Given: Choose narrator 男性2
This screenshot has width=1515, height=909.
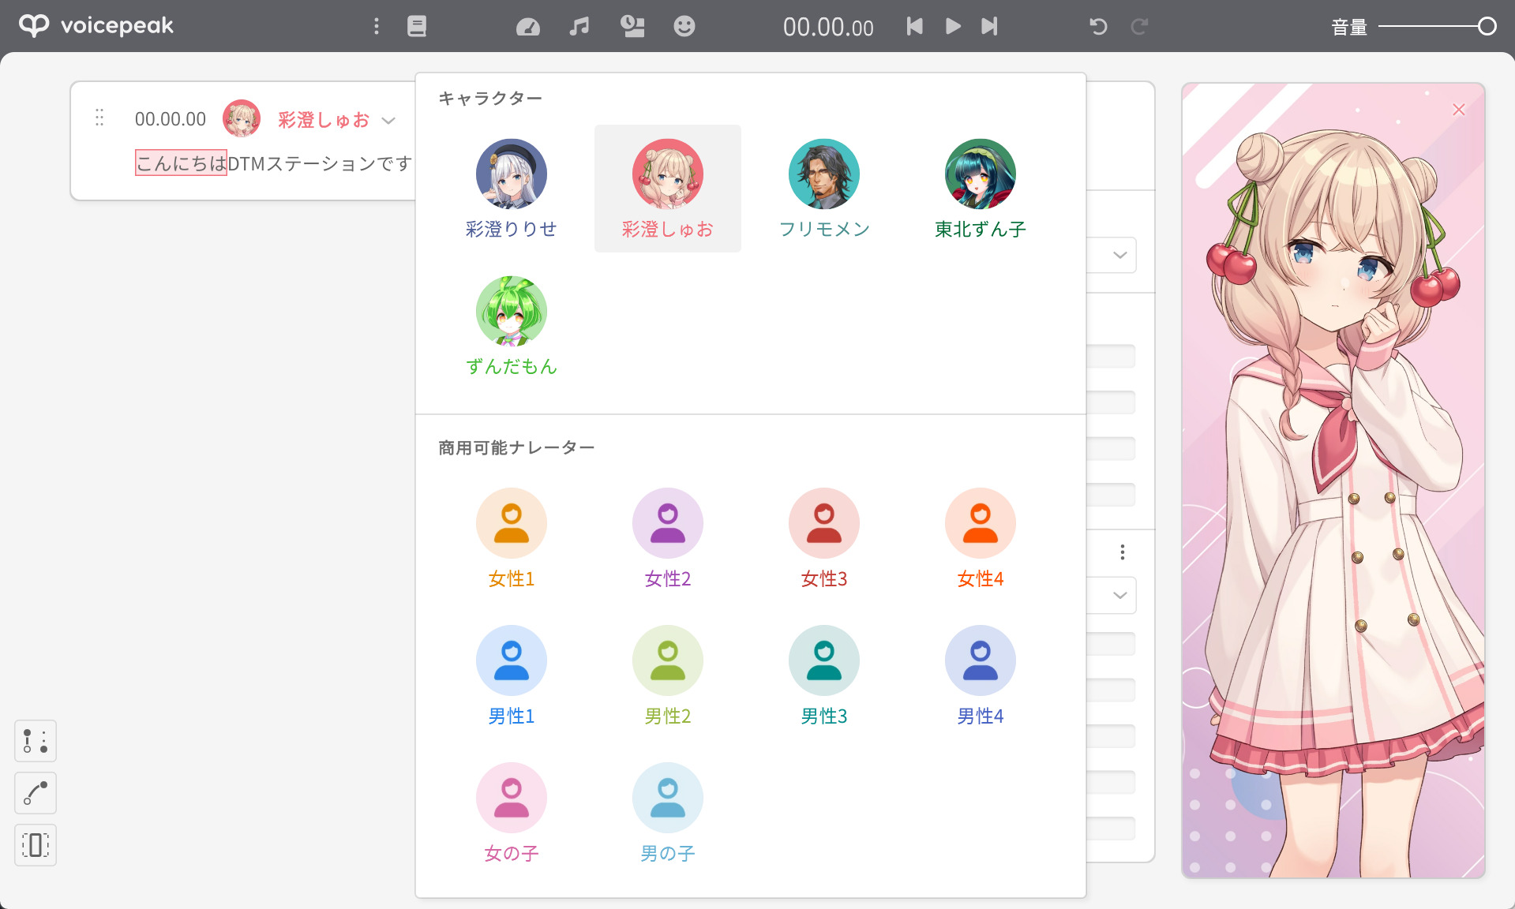Looking at the screenshot, I should point(668,675).
